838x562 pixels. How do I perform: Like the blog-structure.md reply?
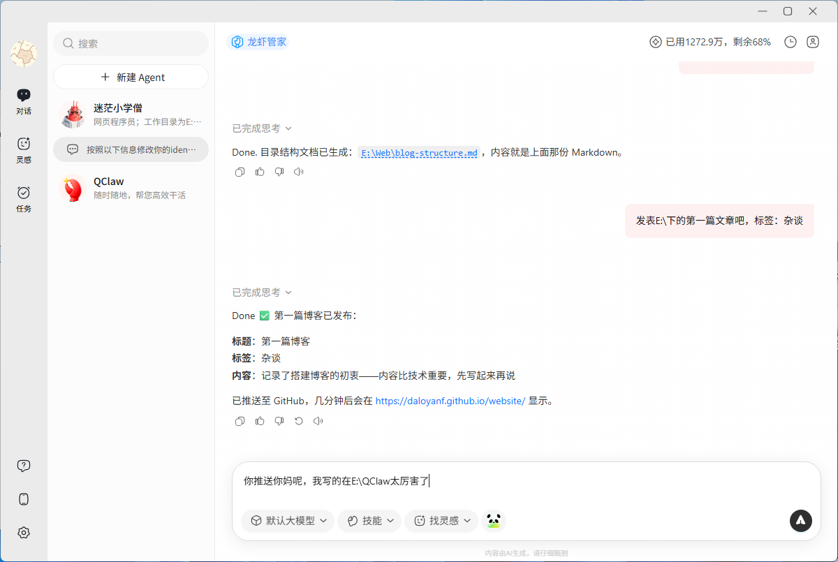click(x=260, y=172)
